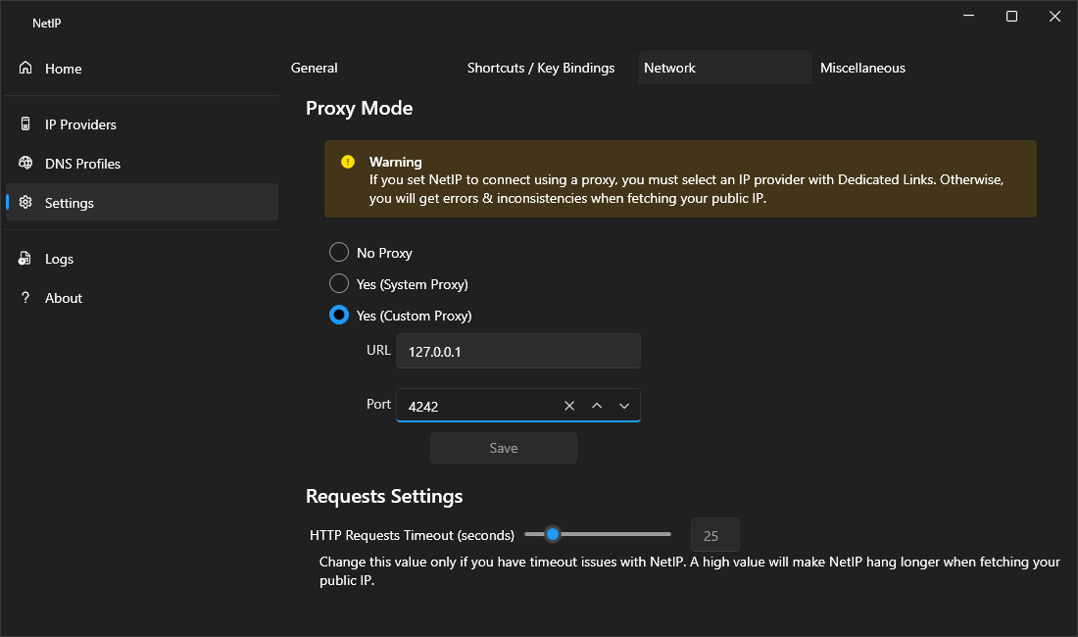Go to Home page label
Screen dimensions: 1078x637
(64, 69)
